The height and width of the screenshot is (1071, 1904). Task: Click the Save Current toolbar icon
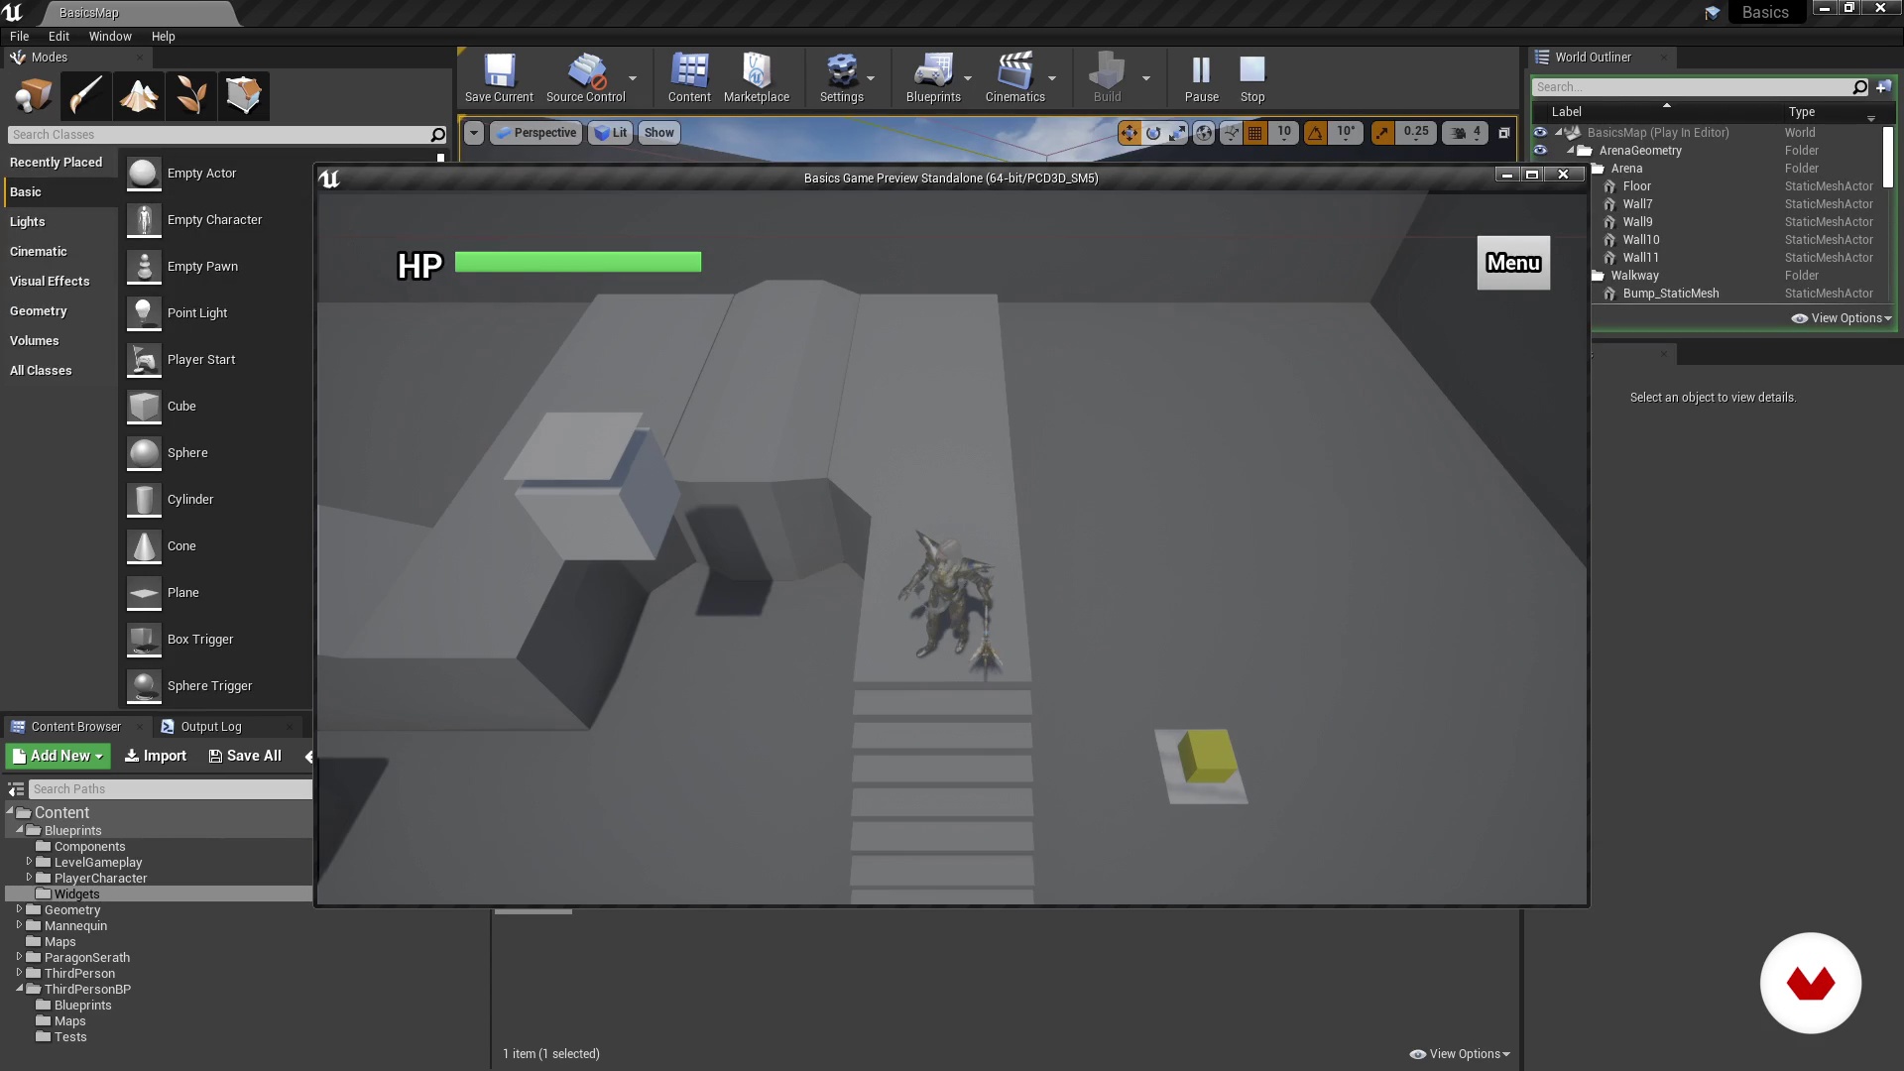click(x=499, y=71)
